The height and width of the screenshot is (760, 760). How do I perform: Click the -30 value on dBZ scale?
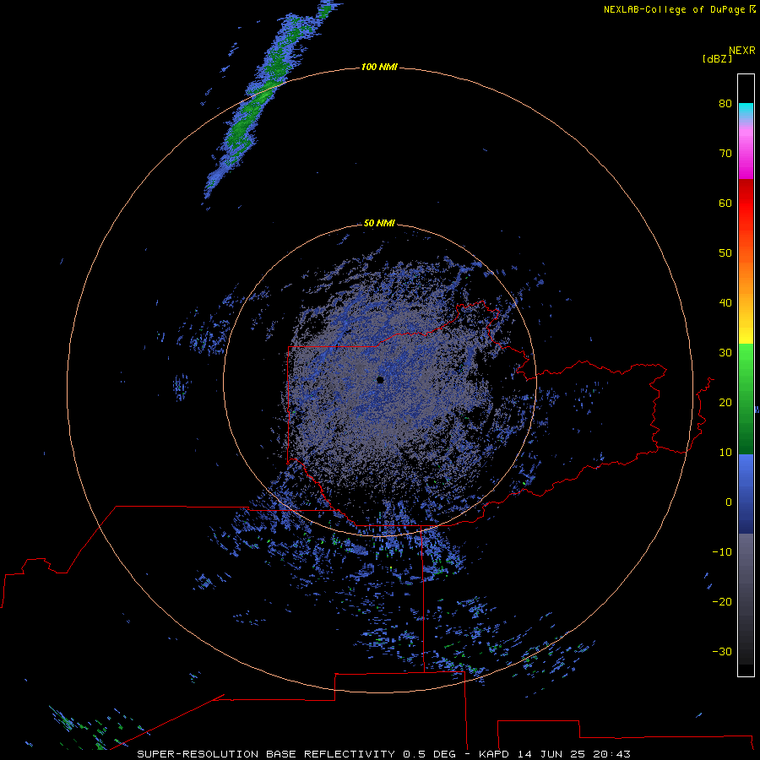722,652
